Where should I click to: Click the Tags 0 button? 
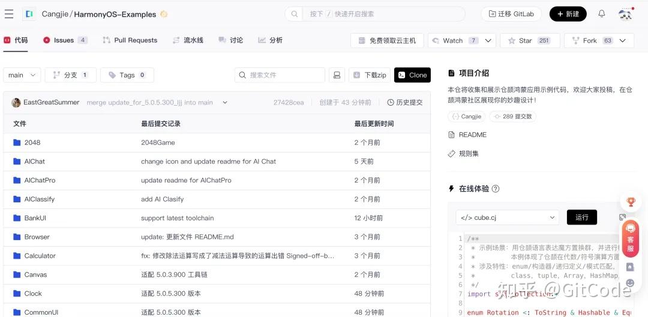point(127,75)
